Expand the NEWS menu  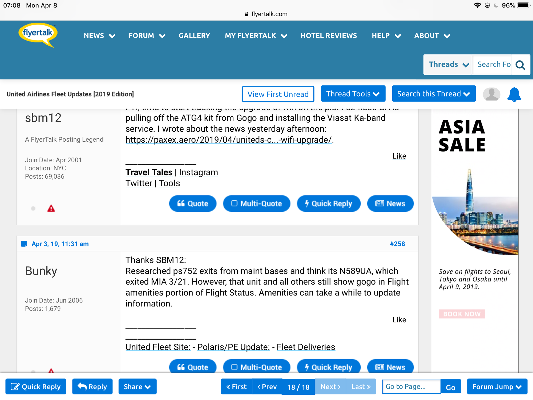[x=99, y=36]
